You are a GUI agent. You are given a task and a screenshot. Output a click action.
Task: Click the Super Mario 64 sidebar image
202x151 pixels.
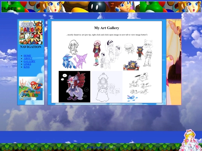coord(31,88)
